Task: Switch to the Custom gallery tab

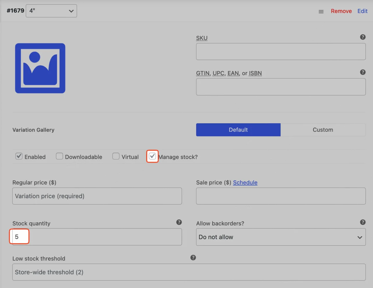Action: coord(323,130)
